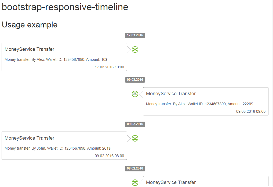Click MoneyService Transfer title in 10$ card

pyautogui.click(x=30, y=49)
